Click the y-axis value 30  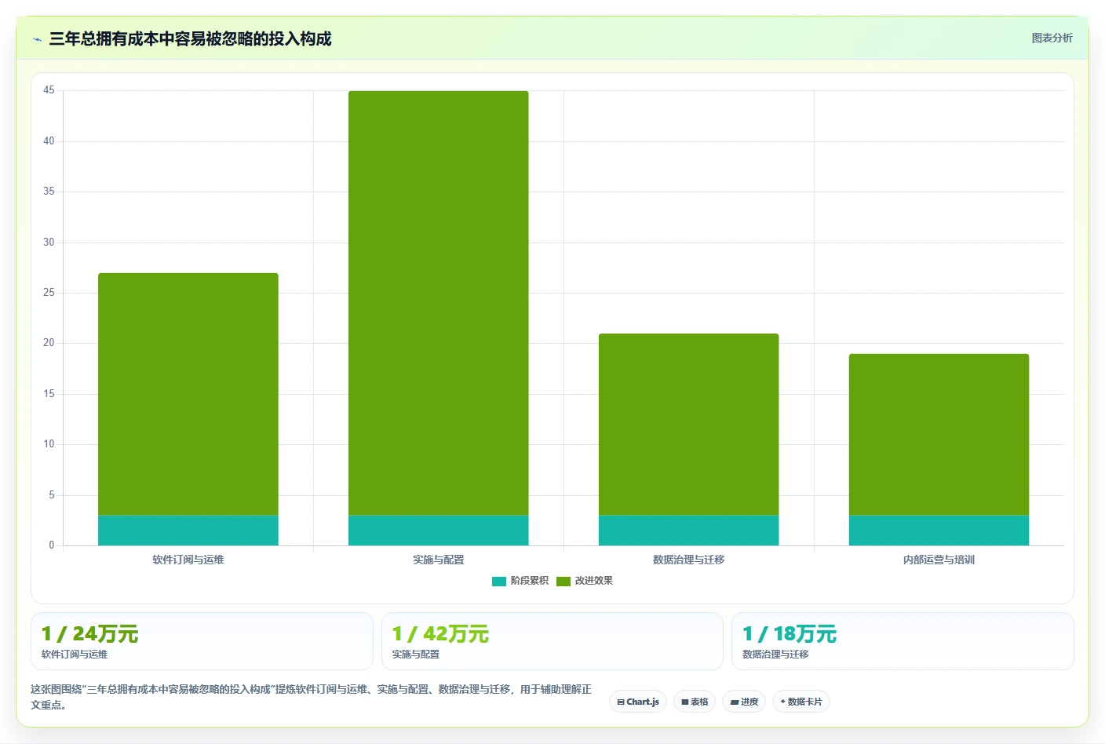point(49,242)
